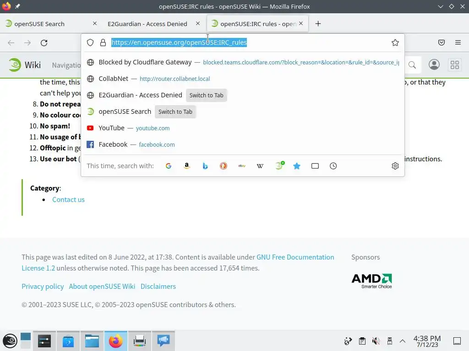Click the wiki search magnifier

(412, 65)
